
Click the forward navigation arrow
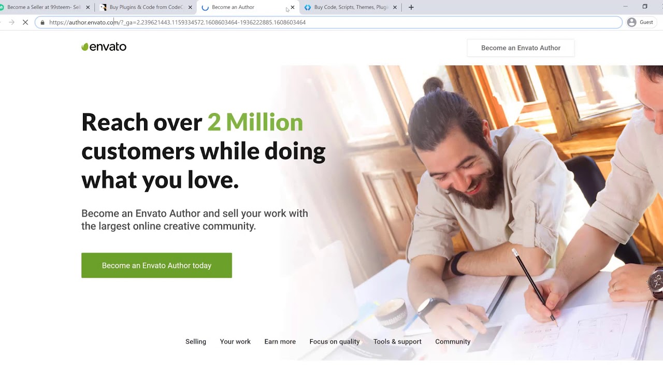point(11,22)
